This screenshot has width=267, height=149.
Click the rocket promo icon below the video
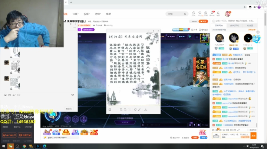[94, 132]
